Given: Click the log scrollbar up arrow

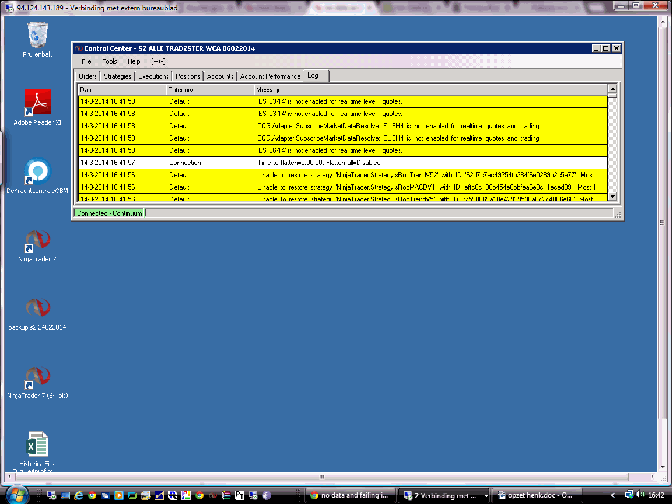Looking at the screenshot, I should 612,89.
